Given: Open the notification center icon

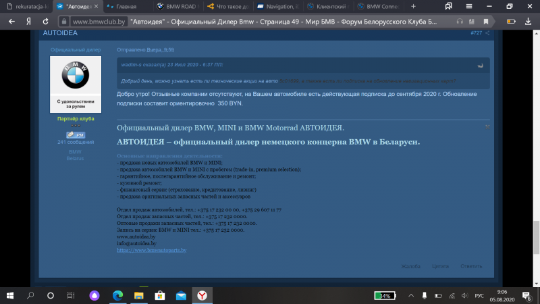Looking at the screenshot, I should 526,295.
